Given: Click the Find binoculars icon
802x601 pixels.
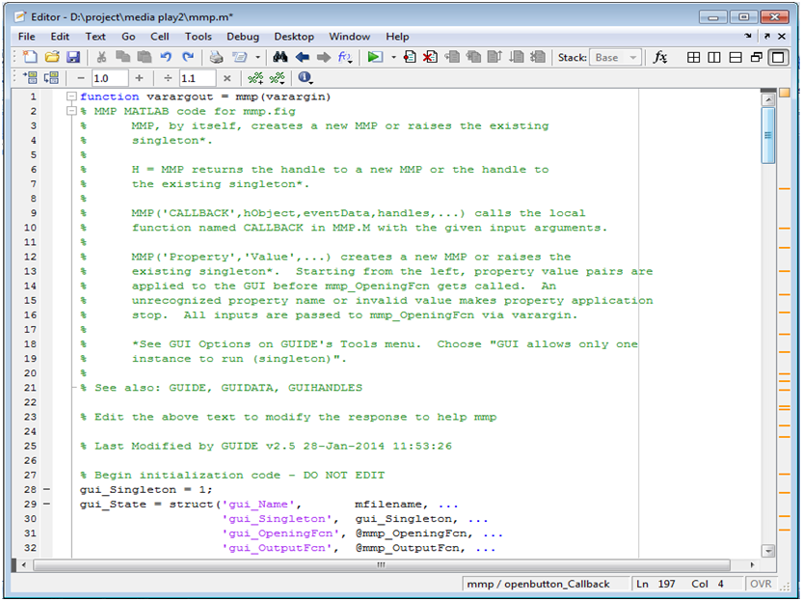Looking at the screenshot, I should (280, 57).
